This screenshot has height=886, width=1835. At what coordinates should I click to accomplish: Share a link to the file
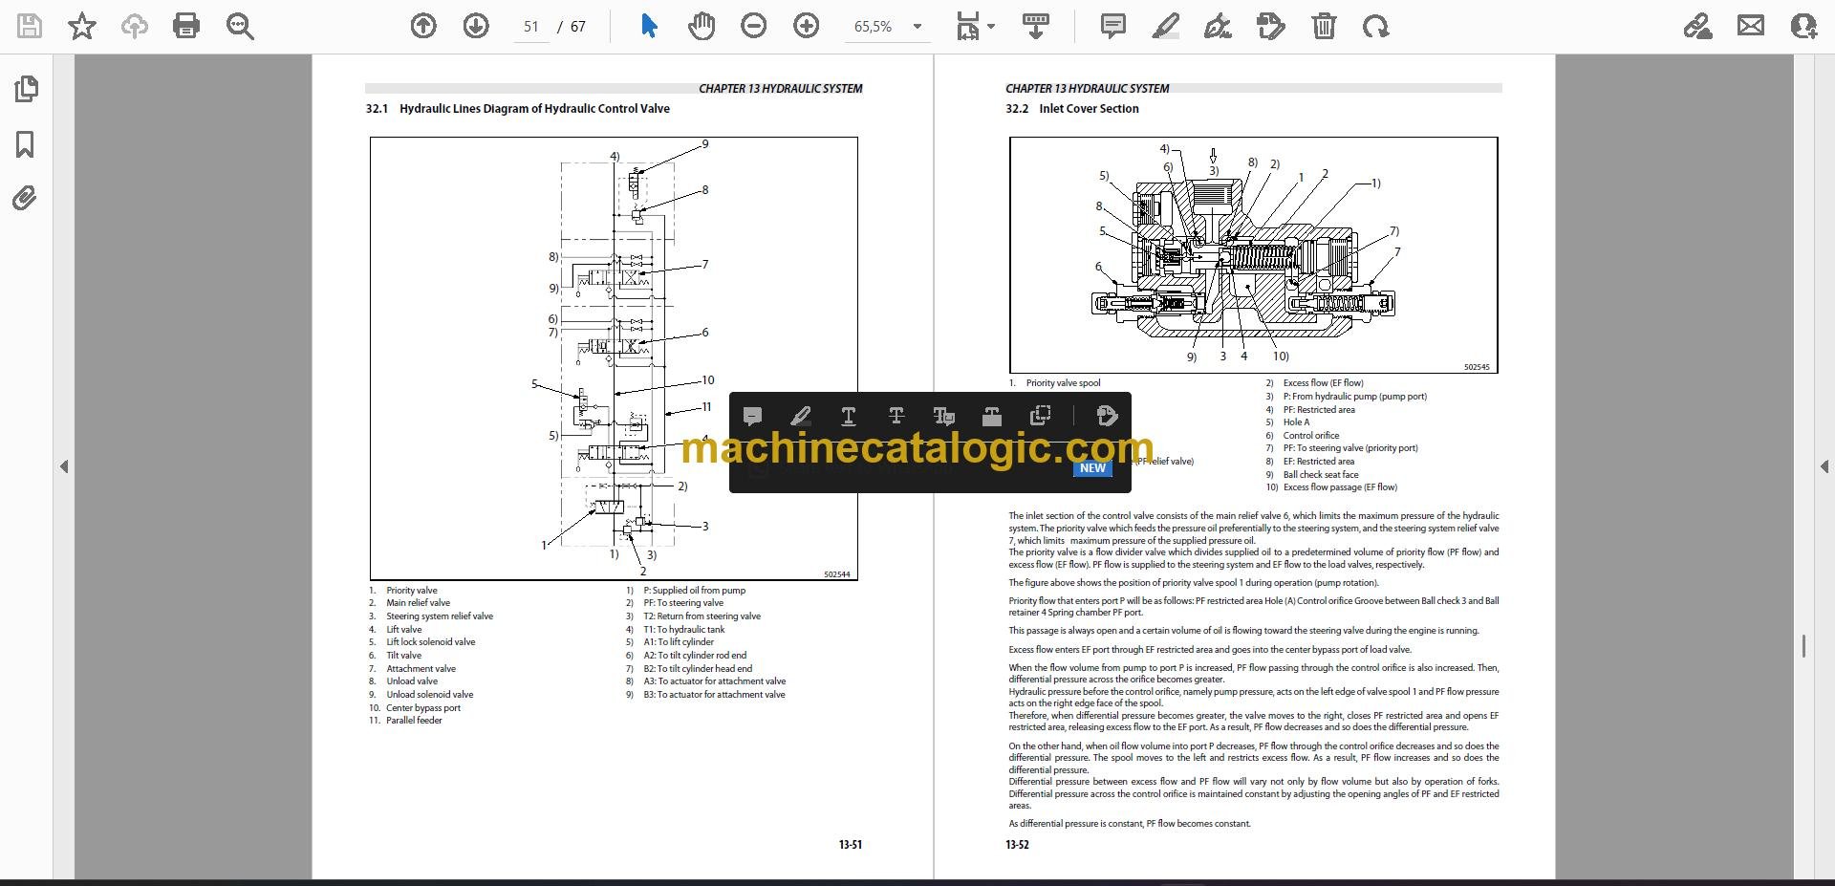pyautogui.click(x=1697, y=27)
